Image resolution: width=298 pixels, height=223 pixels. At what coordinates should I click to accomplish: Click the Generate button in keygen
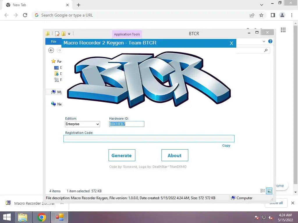tap(122, 155)
